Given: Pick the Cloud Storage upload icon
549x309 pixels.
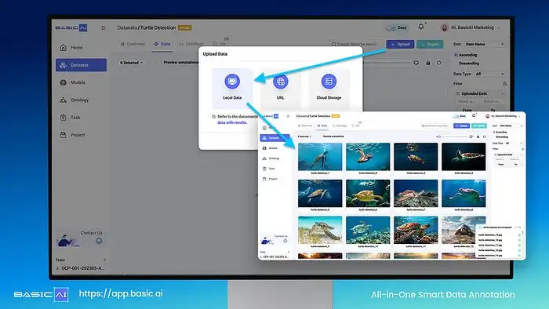Looking at the screenshot, I should coord(329,82).
